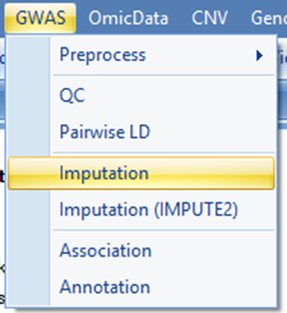Open the CNV menu
The width and height of the screenshot is (287, 313).
pyautogui.click(x=209, y=18)
